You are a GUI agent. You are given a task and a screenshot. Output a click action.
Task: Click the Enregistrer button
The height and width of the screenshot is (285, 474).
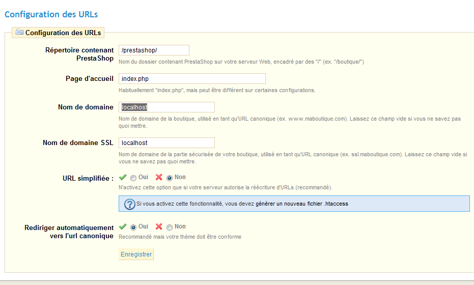point(136,254)
